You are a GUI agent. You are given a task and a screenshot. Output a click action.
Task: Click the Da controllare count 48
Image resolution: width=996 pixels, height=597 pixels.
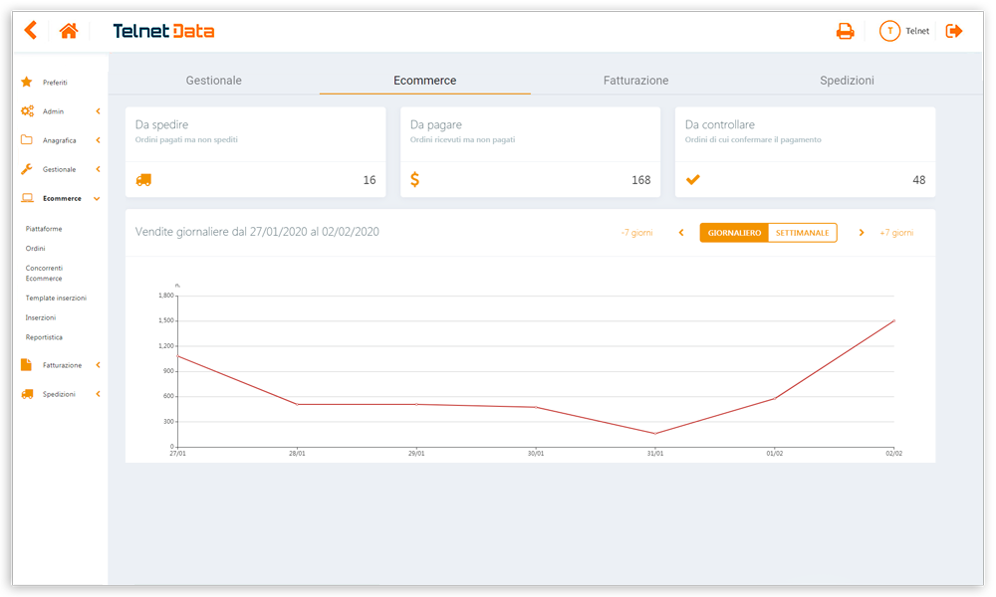point(918,180)
